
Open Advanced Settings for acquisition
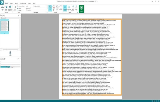tap(10, 8)
